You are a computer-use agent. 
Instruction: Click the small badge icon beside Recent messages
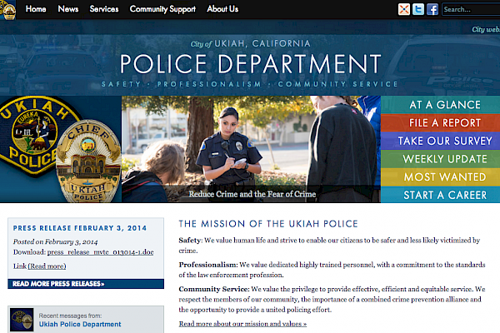coord(22,321)
